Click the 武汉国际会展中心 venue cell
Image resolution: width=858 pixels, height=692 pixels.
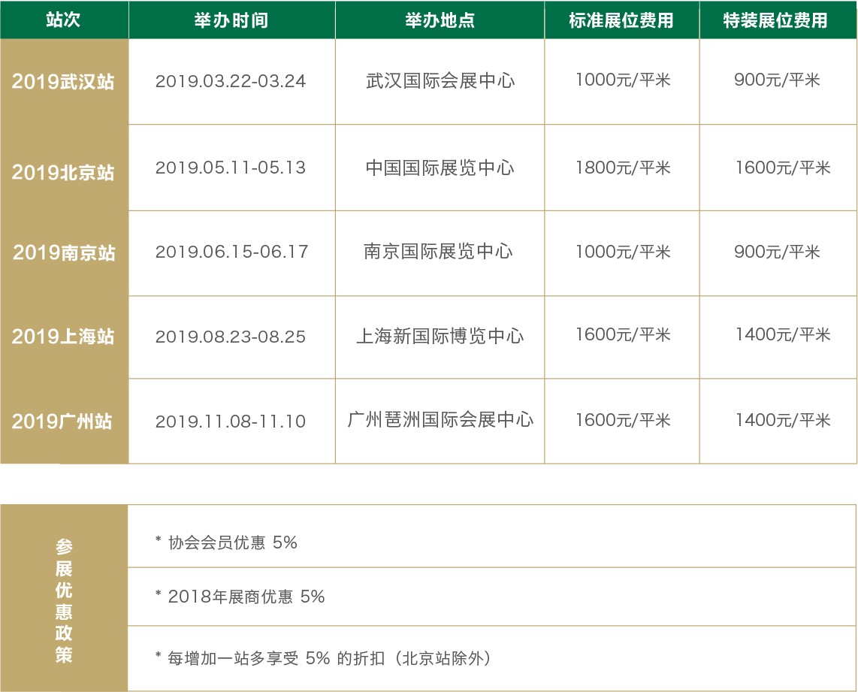[440, 81]
